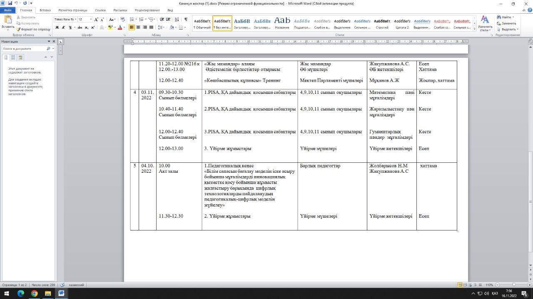Adjust the zoom slider in status bar
The image size is (533, 299).
[513, 285]
